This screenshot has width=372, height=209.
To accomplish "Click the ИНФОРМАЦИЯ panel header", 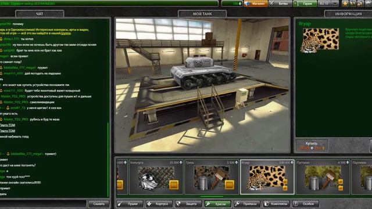I will pyautogui.click(x=348, y=14).
